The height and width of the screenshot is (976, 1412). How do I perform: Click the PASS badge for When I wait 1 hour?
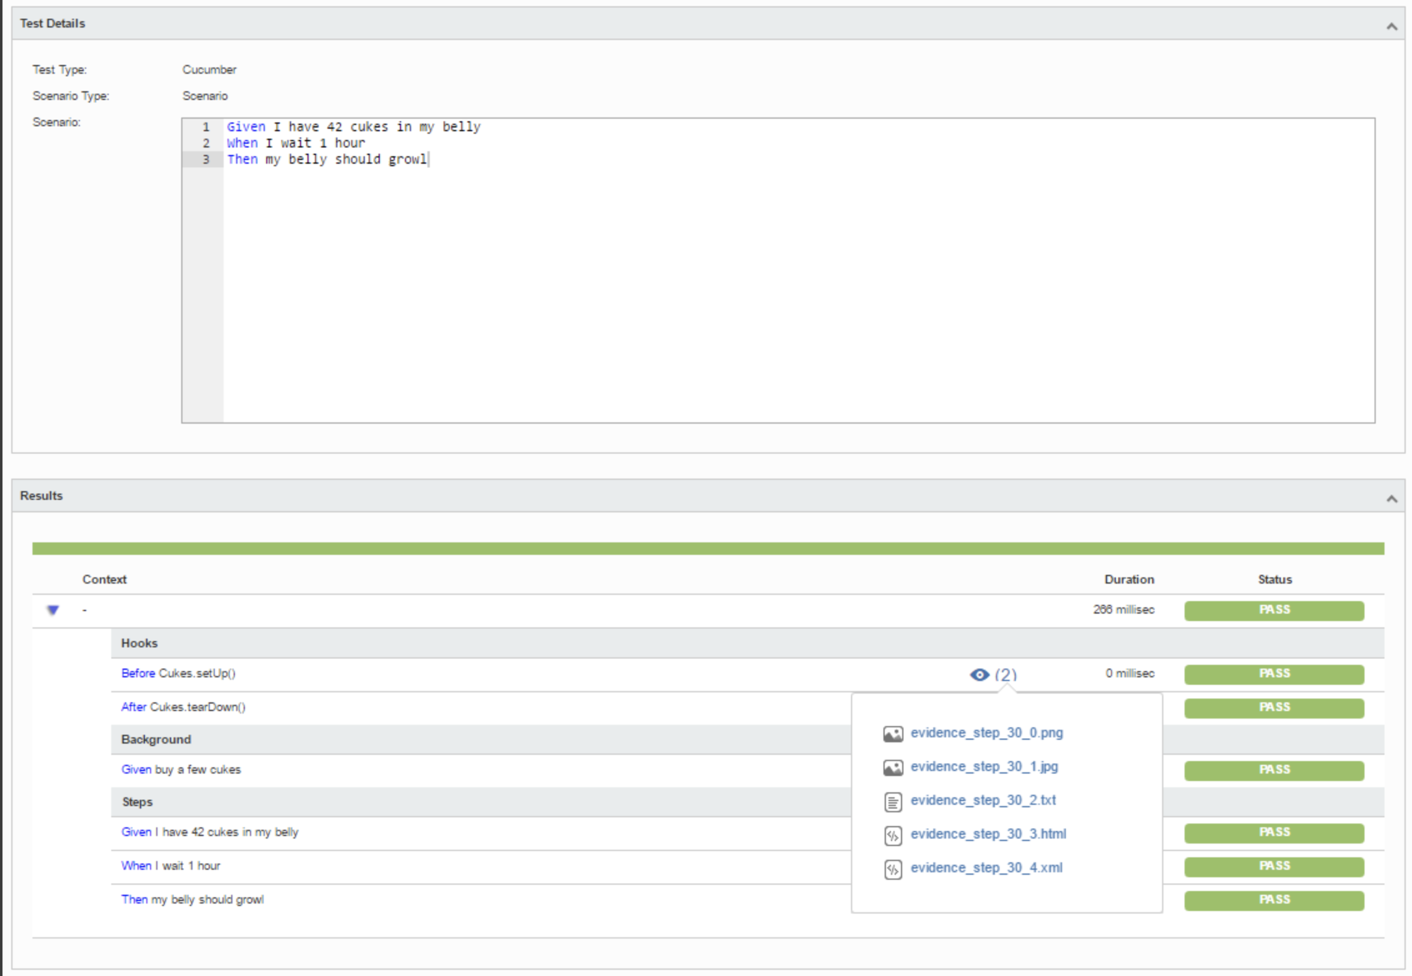tap(1274, 867)
